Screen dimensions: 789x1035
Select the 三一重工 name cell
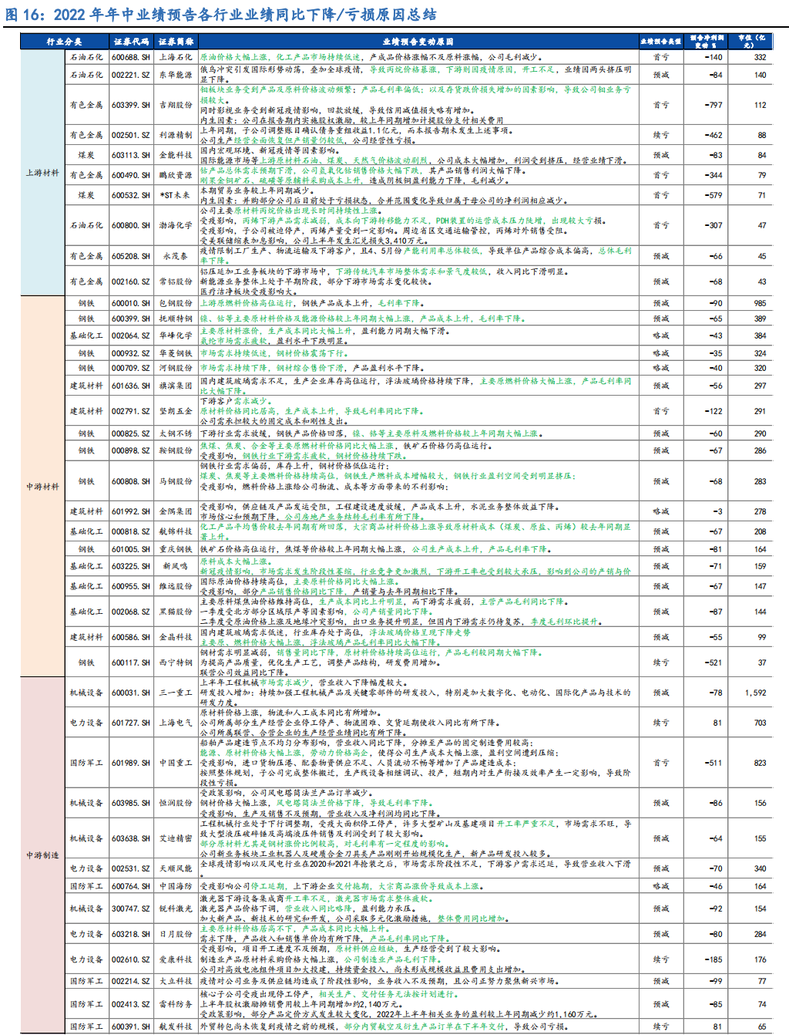pos(176,693)
